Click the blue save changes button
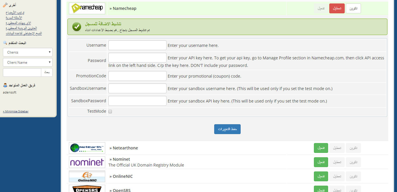The height and width of the screenshot is (192, 397). [x=227, y=129]
